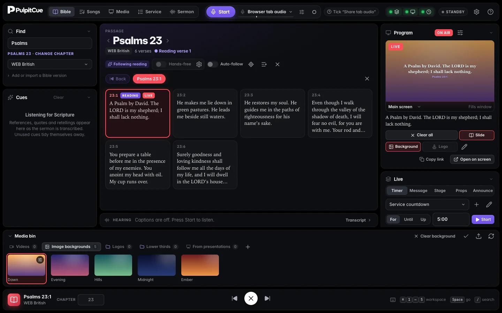Open Program output settings sliders icon
Screen dimensions: 502x313
[460, 33]
